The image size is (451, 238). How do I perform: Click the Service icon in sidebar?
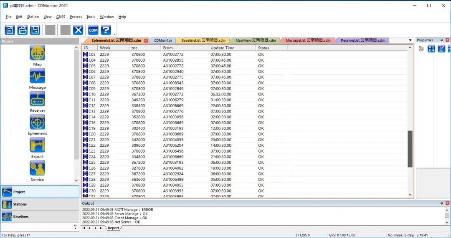click(x=37, y=168)
